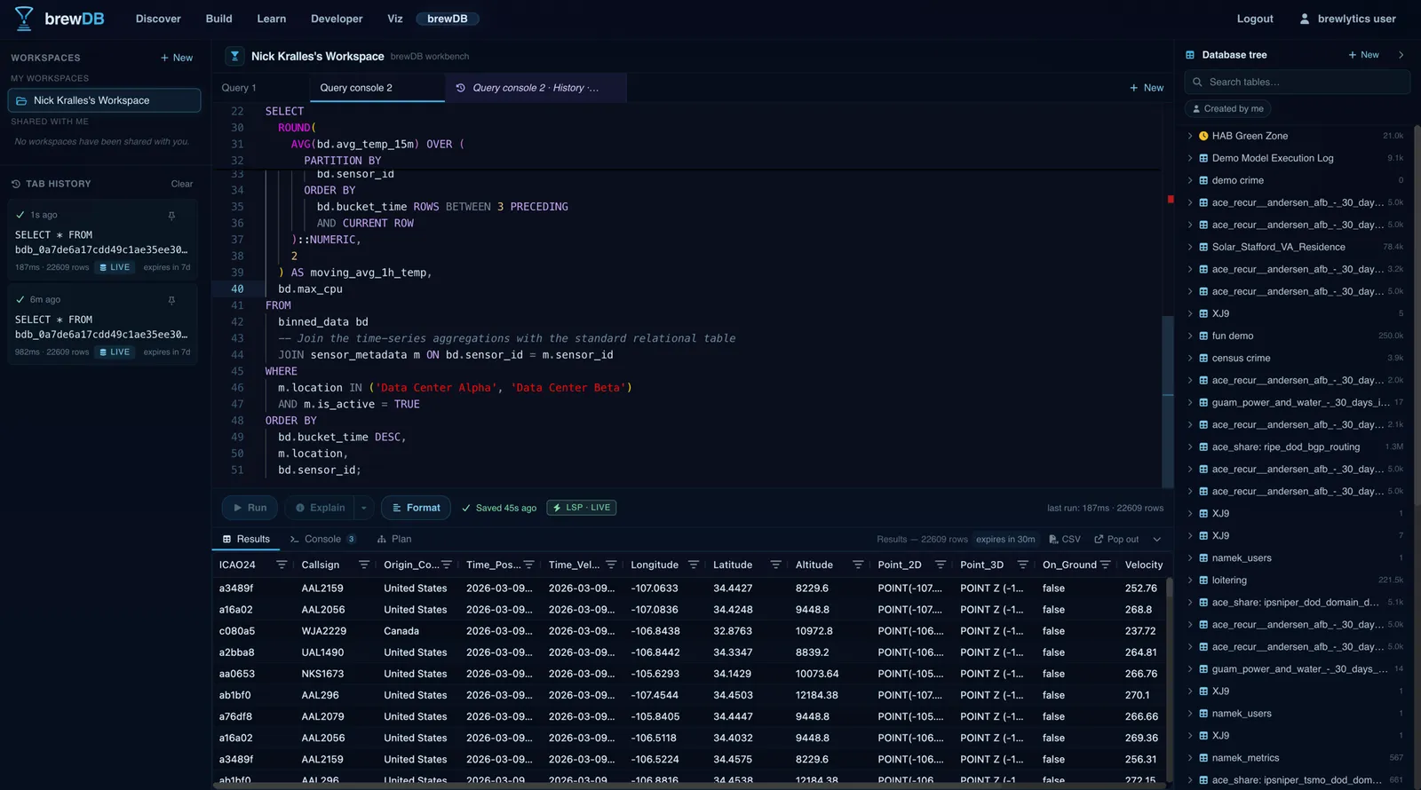1421x790 pixels.
Task: Expand the Solar_Stafford_VA_Residence node
Action: pyautogui.click(x=1190, y=247)
